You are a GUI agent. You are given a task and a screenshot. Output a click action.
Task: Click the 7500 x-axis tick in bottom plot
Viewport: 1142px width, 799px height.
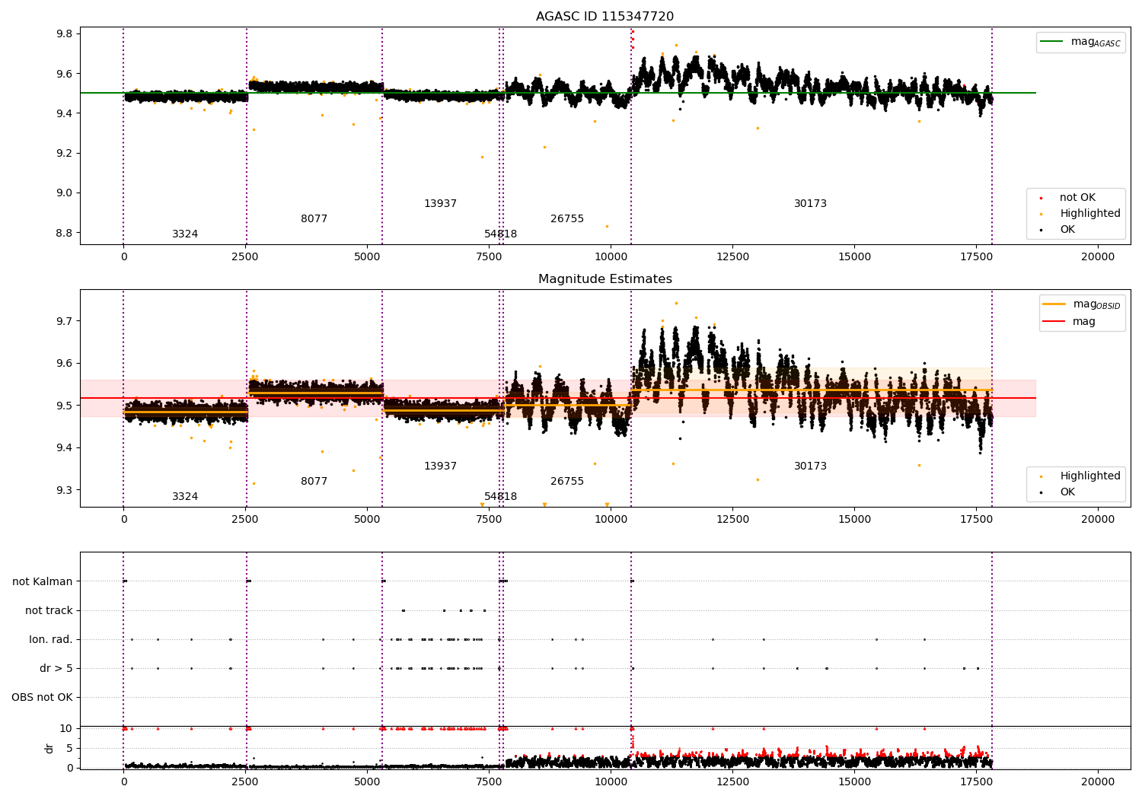(x=489, y=781)
